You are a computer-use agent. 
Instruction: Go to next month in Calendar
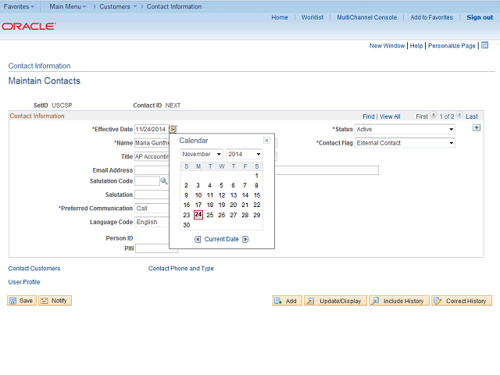(x=245, y=239)
